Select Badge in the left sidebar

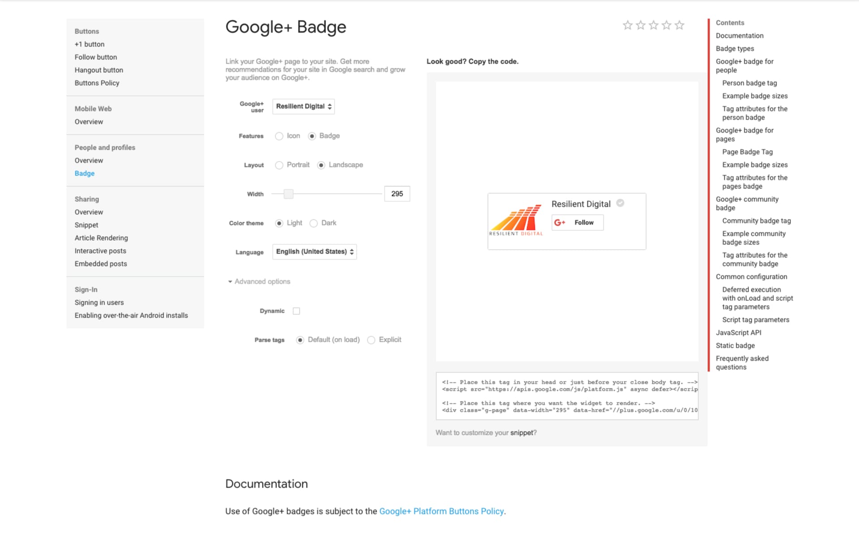click(x=85, y=174)
